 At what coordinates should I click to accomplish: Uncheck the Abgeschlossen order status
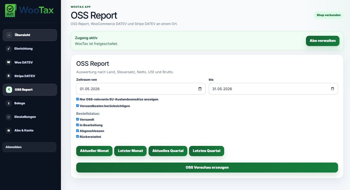click(78, 131)
